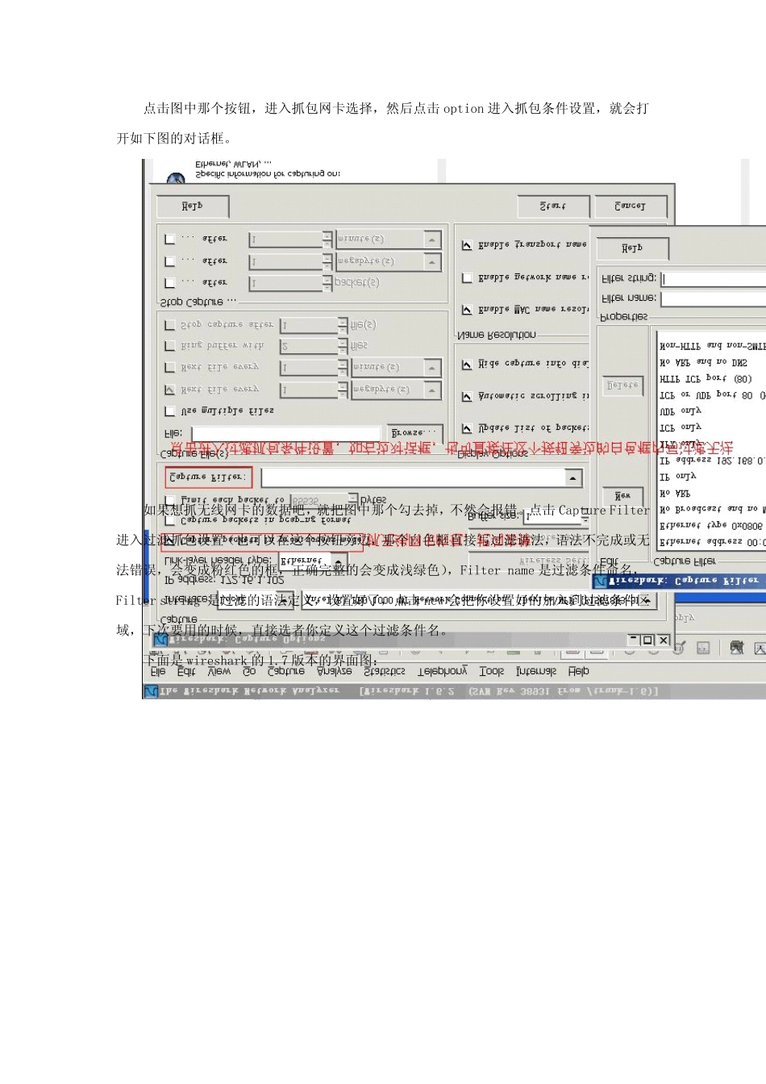
Task: Click the Start button in Capture Options
Action: tap(553, 206)
